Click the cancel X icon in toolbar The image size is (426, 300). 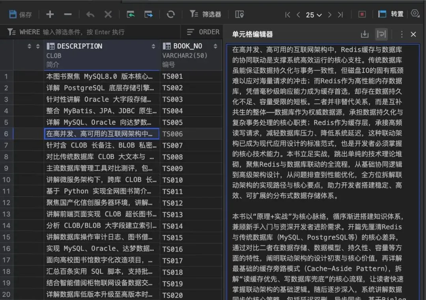tap(108, 14)
